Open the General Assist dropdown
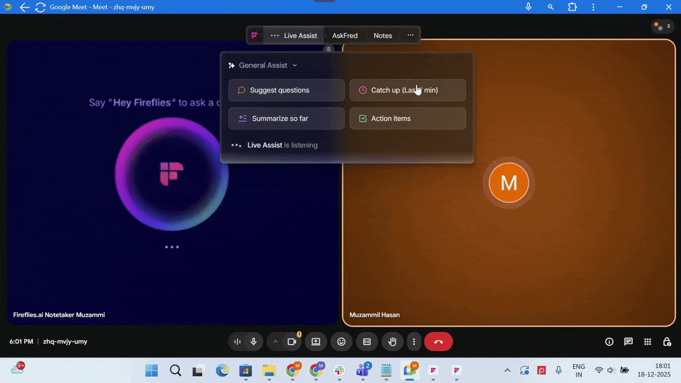 (x=263, y=65)
